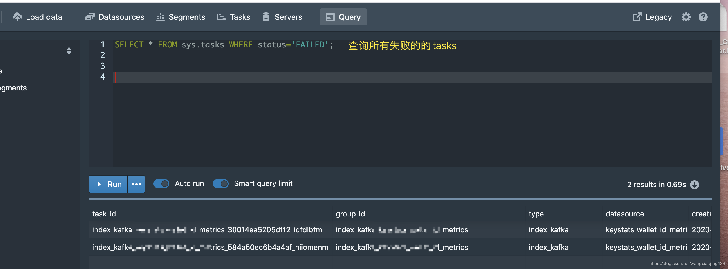The image size is (728, 269).
Task: Click the '2 results in 0.69s' status text
Action: 656,185
